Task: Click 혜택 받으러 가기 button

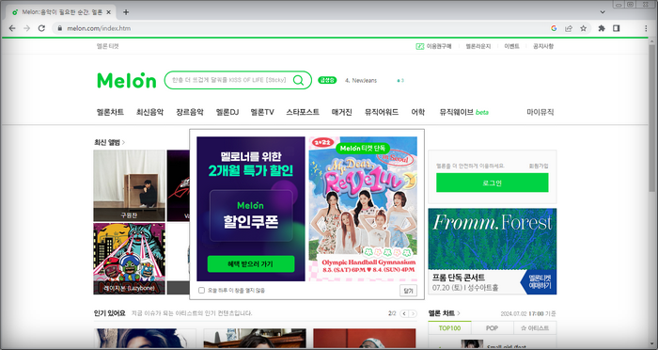Action: coord(251,263)
